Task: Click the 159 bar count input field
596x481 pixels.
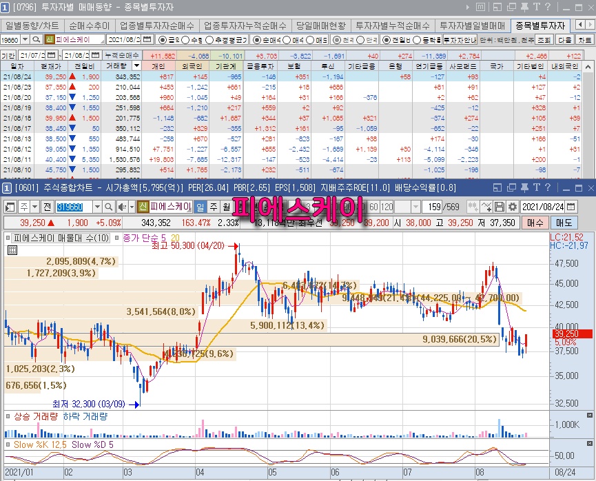Action: [x=433, y=207]
